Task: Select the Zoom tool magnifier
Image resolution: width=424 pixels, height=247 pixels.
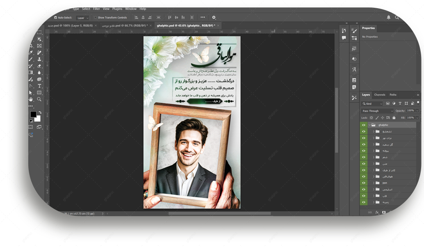Action: point(39,99)
